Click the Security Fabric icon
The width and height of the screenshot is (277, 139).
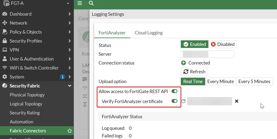(5, 86)
